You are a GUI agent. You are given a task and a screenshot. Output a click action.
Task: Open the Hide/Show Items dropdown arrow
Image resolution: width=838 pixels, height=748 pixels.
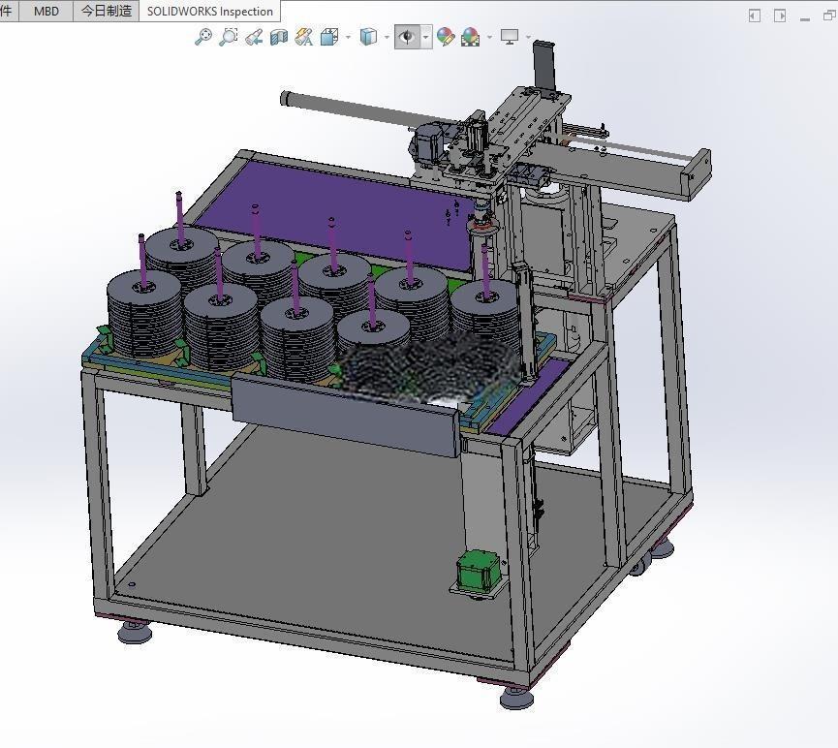[x=426, y=38]
